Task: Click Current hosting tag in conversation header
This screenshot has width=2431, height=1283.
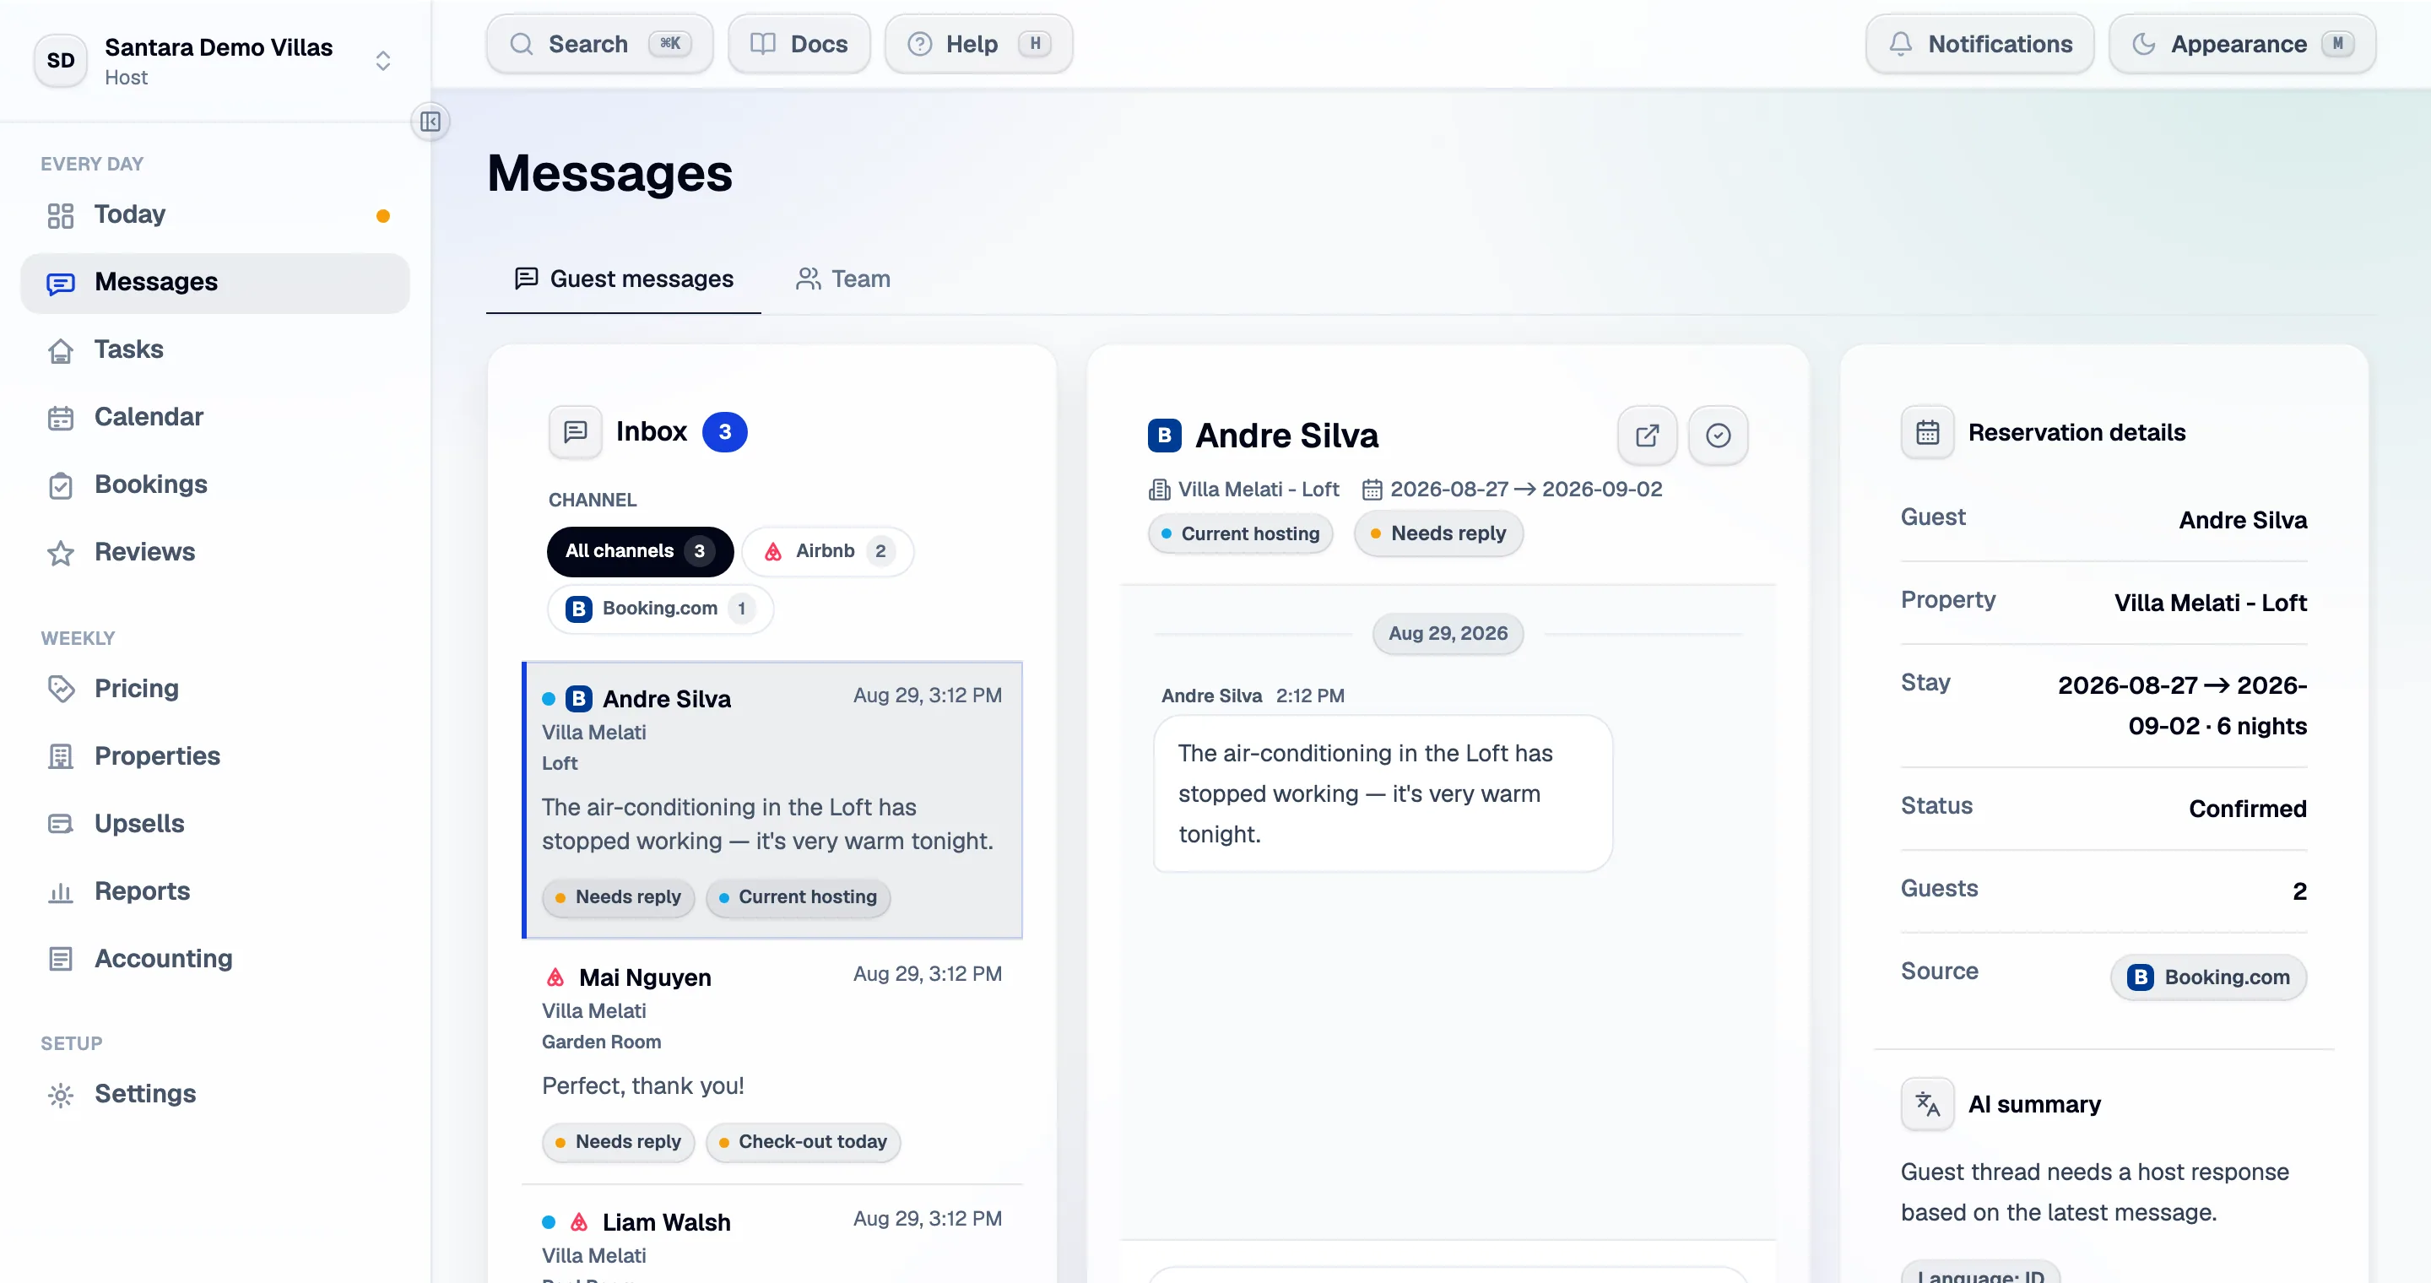Action: (x=1240, y=534)
